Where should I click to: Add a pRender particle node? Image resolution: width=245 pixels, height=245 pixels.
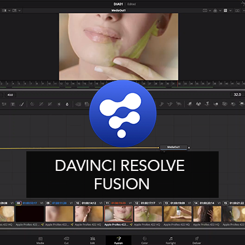pyautogui.click(x=179, y=104)
